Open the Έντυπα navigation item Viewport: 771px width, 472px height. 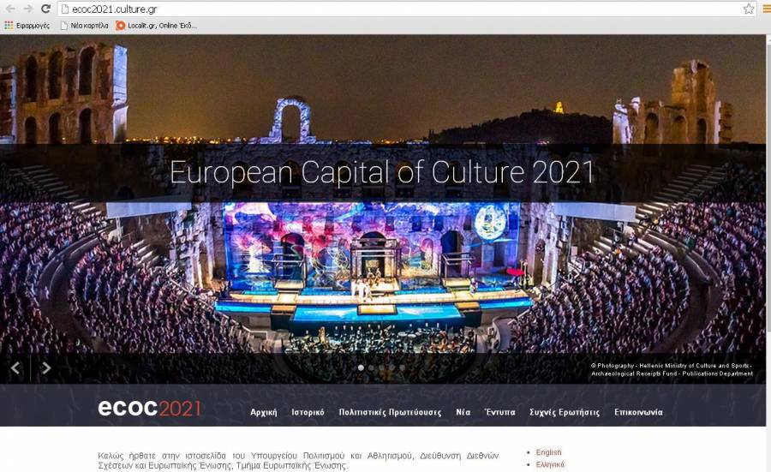(499, 412)
